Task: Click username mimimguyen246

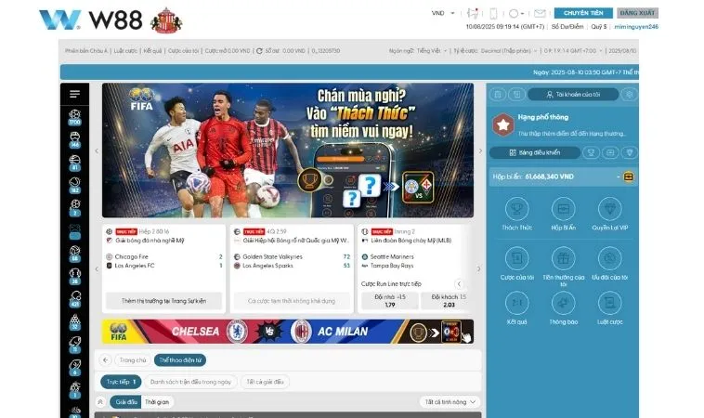Action: pos(636,27)
